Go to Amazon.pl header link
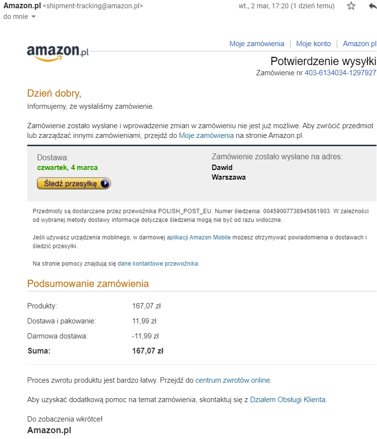377x439 pixels. click(x=360, y=44)
